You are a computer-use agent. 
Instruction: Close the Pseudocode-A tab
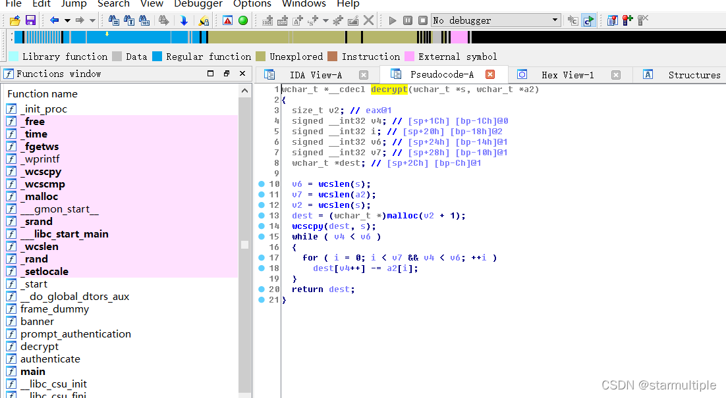coord(490,74)
